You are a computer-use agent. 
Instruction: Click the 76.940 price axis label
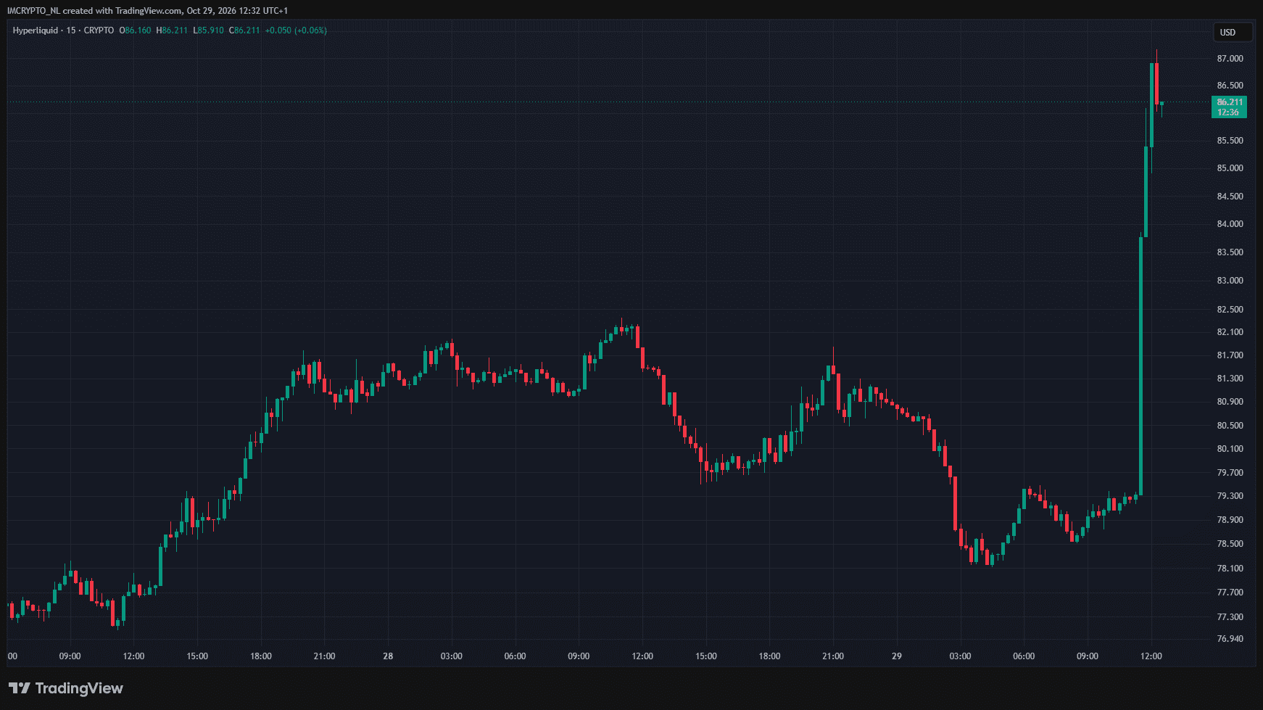(x=1230, y=639)
